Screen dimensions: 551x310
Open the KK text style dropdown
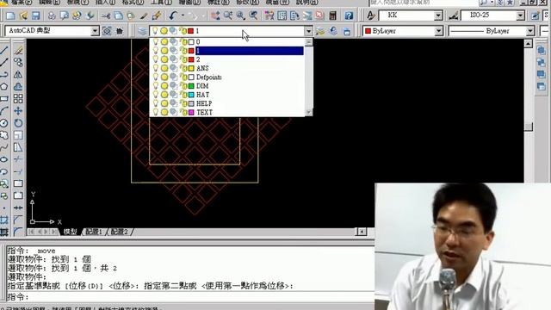click(x=438, y=15)
